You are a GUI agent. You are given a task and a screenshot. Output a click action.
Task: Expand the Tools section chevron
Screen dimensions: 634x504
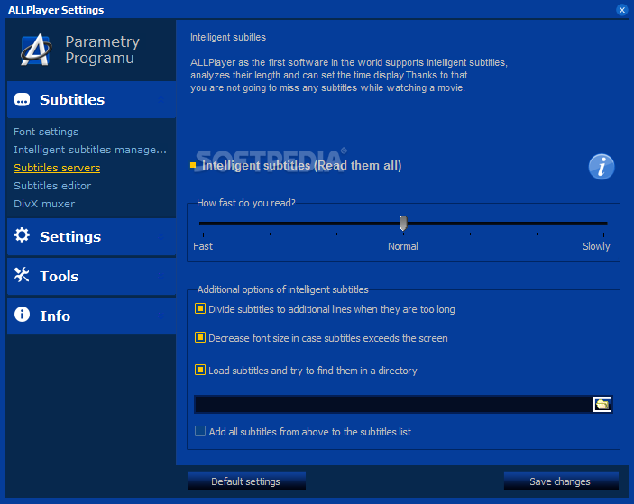click(161, 277)
